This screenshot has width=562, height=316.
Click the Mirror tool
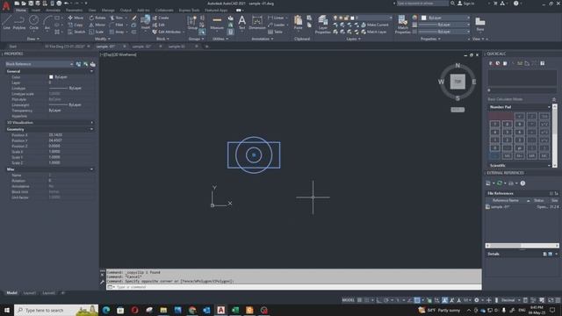tap(97, 25)
